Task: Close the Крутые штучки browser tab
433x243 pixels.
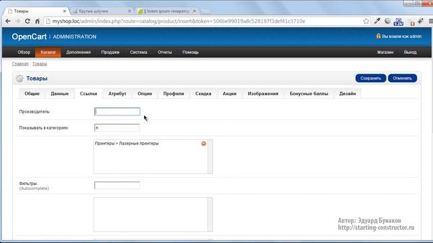Action: 129,11
